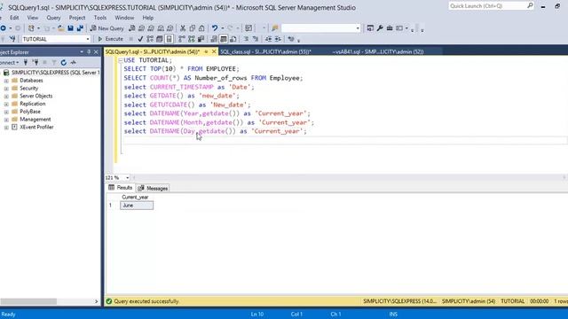Click Specify Values for Template Parameters icon
This screenshot has height=319, width=568.
(x=291, y=39)
